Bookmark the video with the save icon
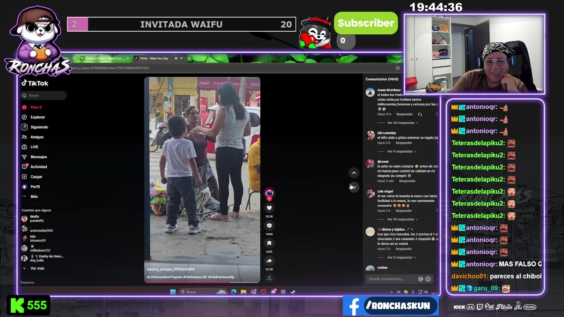The width and height of the screenshot is (564, 317). [x=269, y=243]
